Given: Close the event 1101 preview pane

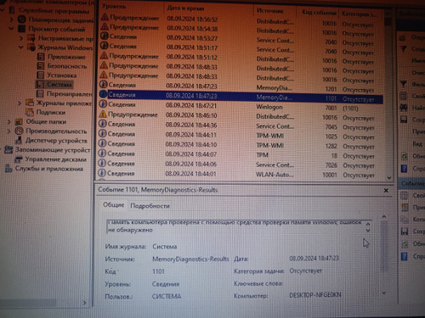Looking at the screenshot, I should [386, 191].
